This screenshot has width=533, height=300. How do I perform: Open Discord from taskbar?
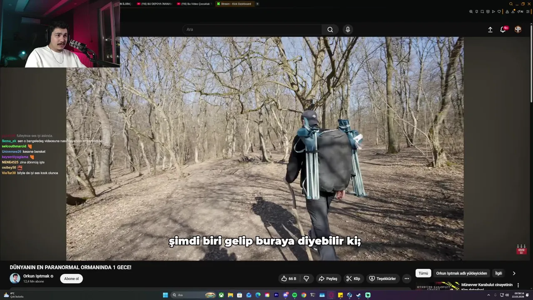click(x=285, y=295)
